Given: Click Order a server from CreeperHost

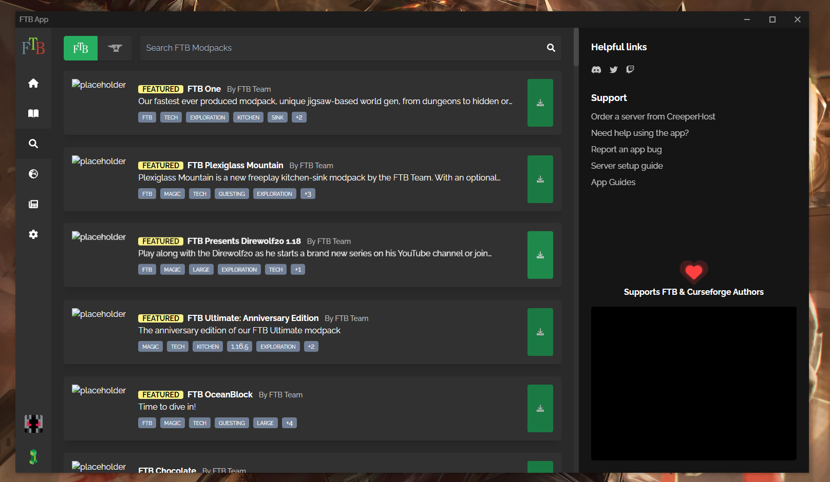Looking at the screenshot, I should pos(653,116).
